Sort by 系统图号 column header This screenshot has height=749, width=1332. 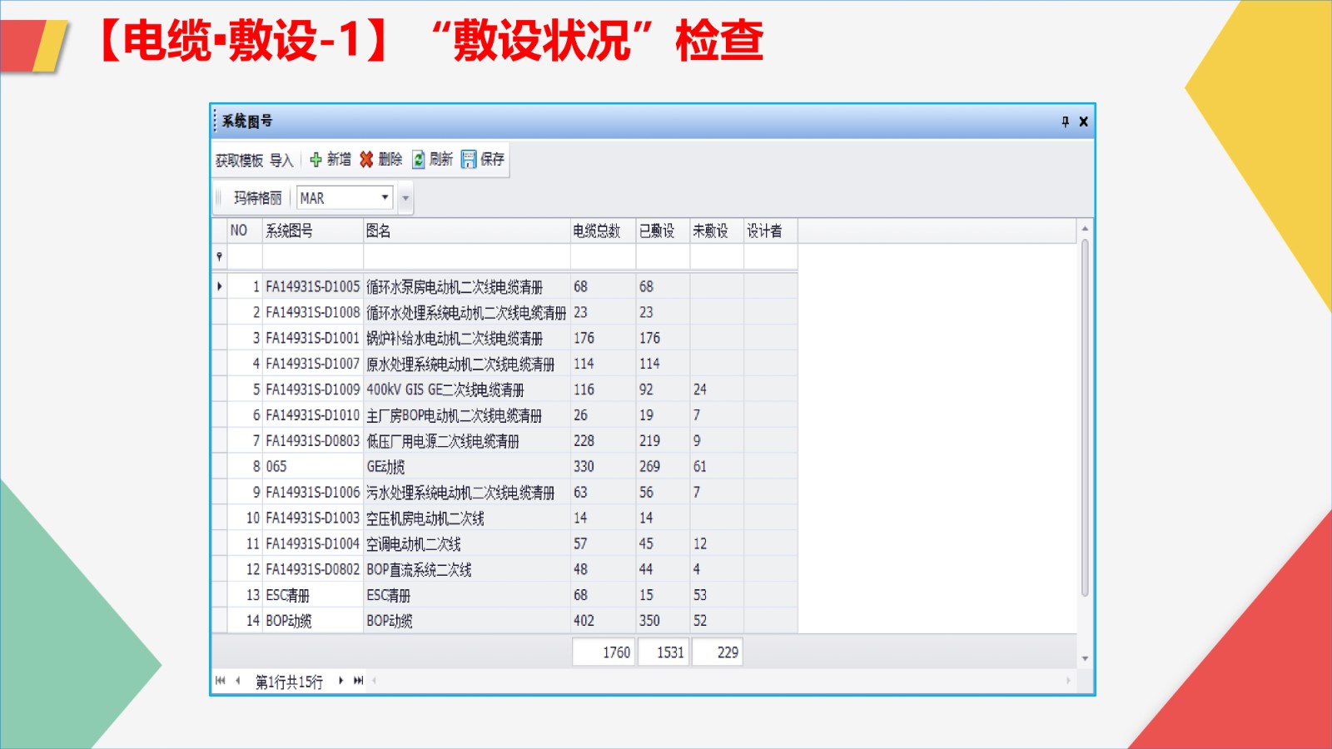pyautogui.click(x=289, y=231)
